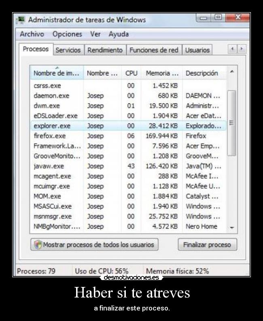The width and height of the screenshot is (263, 321).
Task: Sort processes by the CPU column header
Action: tap(131, 73)
